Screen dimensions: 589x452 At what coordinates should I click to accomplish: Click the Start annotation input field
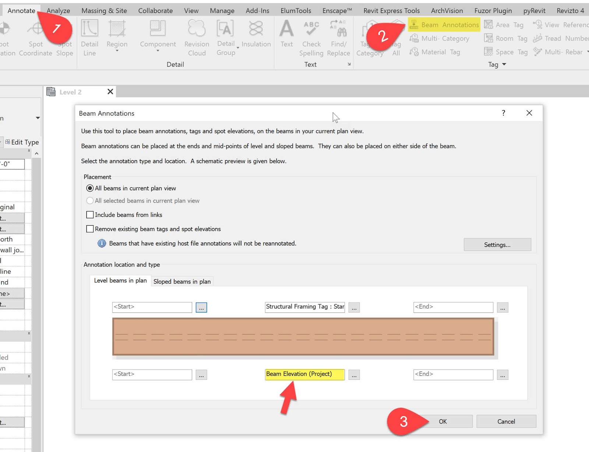pos(151,307)
